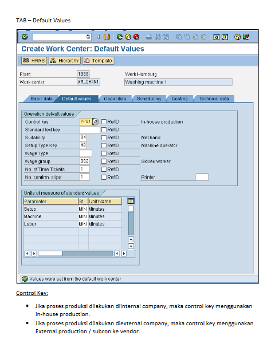Click rightmost horizontal scroll right arrow
The image size is (271, 355).
pos(124,254)
